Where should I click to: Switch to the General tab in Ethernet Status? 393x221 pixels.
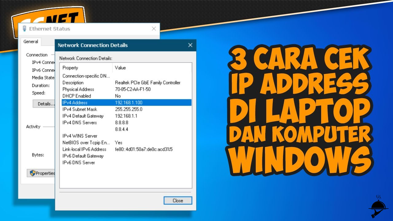(x=31, y=41)
